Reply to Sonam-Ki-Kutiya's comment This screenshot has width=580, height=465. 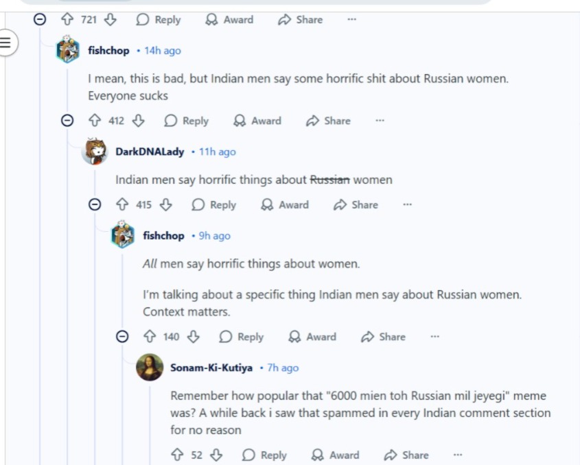[x=264, y=455]
